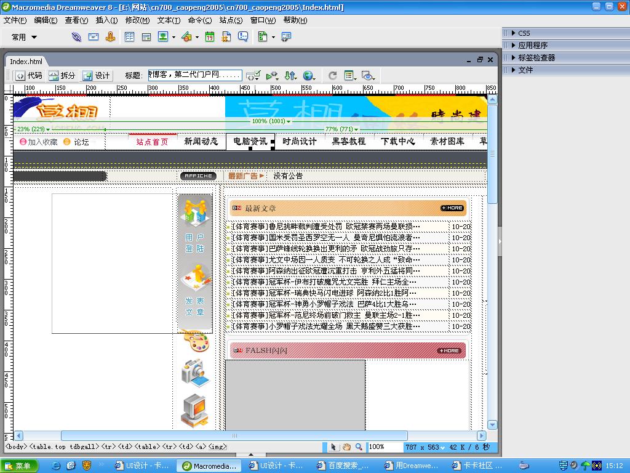Open the File Management icon
Viewport: 630px width, 473px height.
pos(290,75)
